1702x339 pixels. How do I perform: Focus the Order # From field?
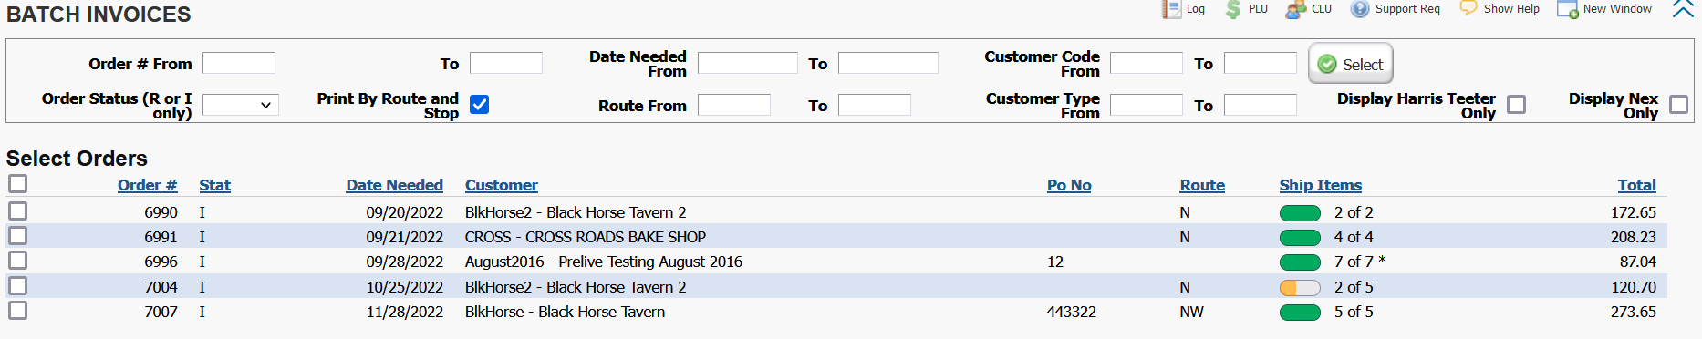click(x=239, y=63)
